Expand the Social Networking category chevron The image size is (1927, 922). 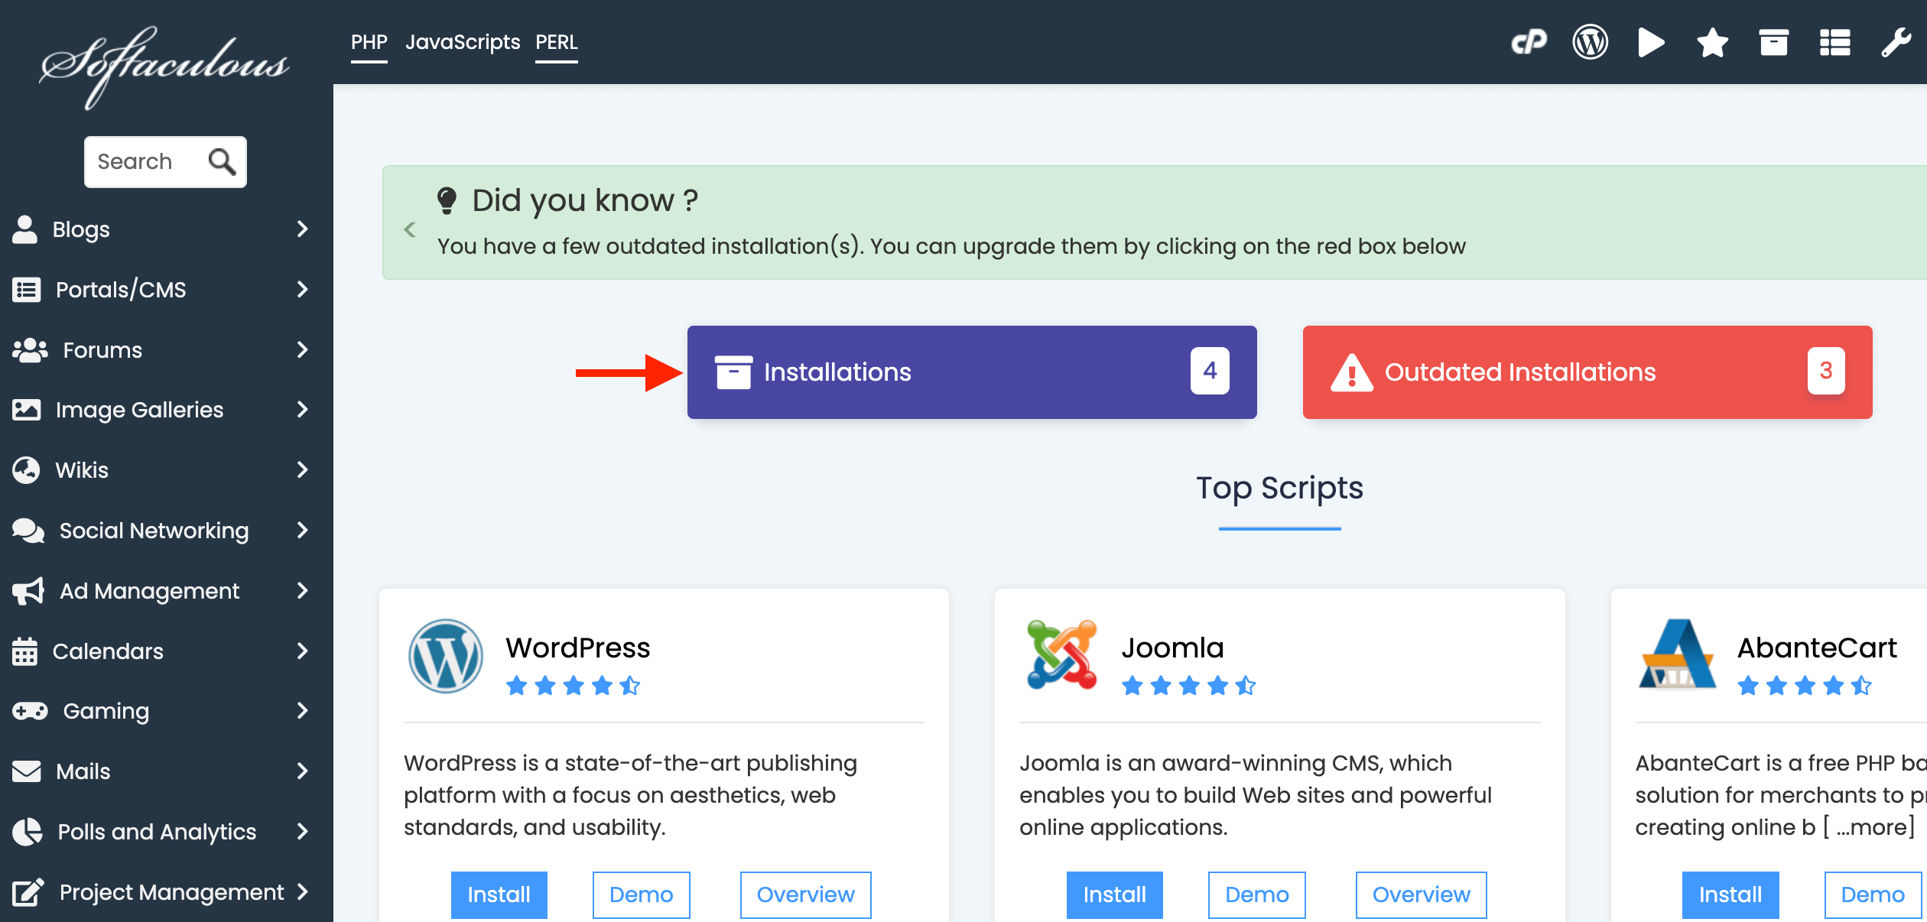(303, 531)
